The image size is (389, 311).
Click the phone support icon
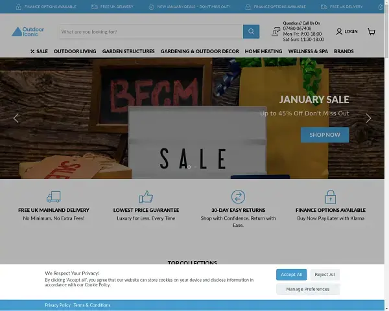pyautogui.click(x=276, y=31)
